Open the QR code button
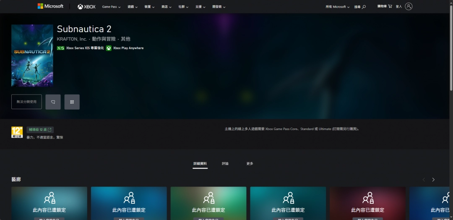The width and height of the screenshot is (453, 220). pos(72,102)
